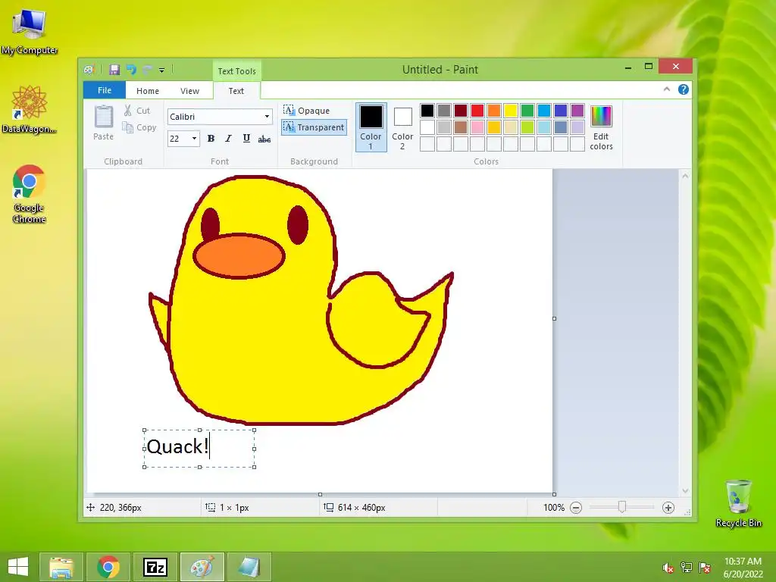Select Color 1 foreground button
776x582 pixels.
(x=371, y=127)
